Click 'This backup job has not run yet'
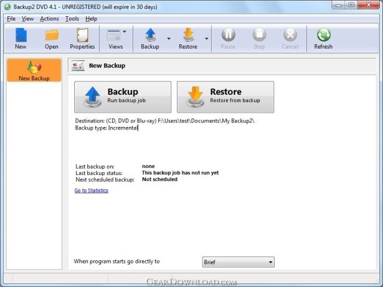 click(x=180, y=172)
